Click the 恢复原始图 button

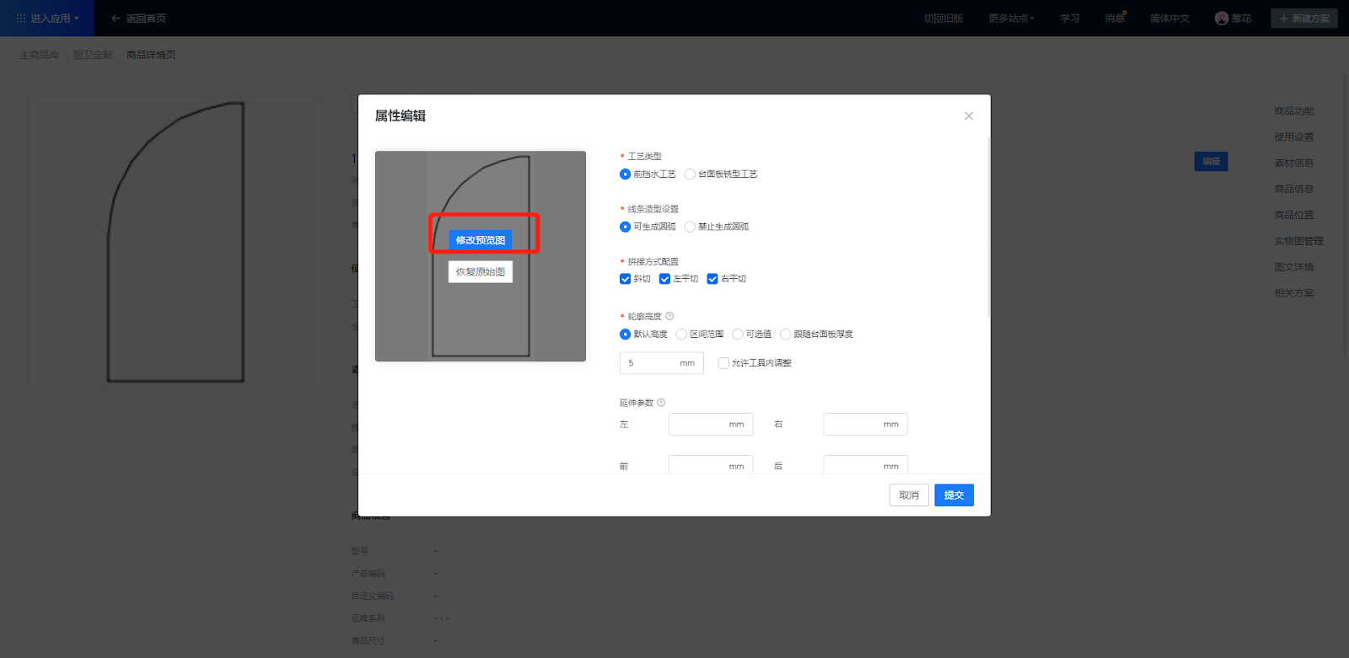[481, 272]
